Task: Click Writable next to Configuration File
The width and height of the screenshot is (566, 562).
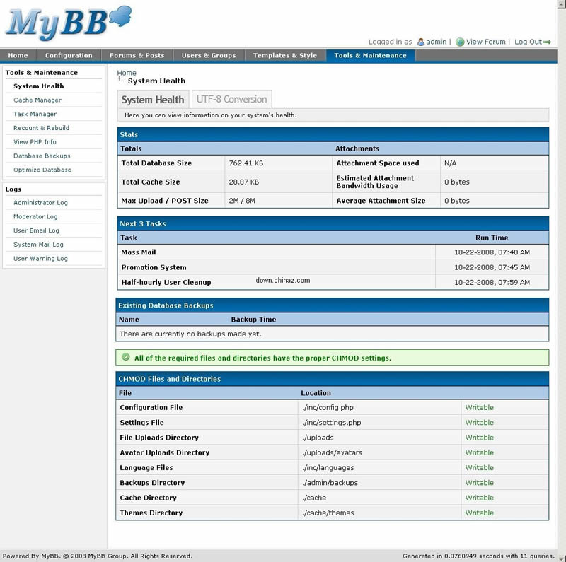Action: (x=479, y=407)
